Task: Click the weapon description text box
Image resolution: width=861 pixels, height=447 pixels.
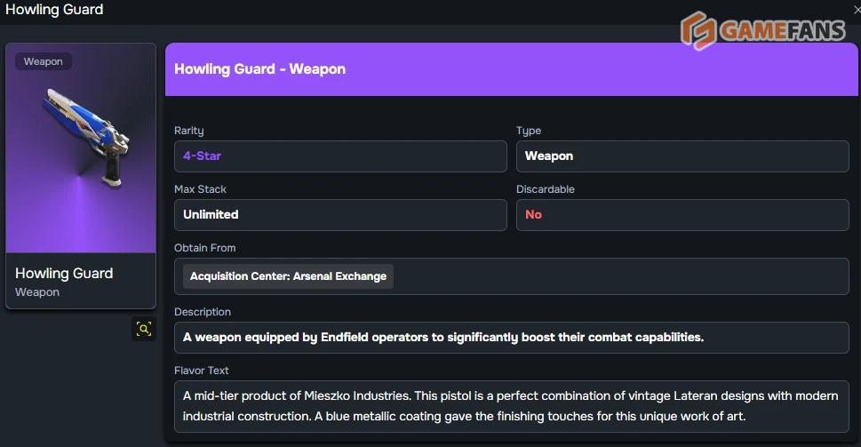Action: (x=511, y=338)
